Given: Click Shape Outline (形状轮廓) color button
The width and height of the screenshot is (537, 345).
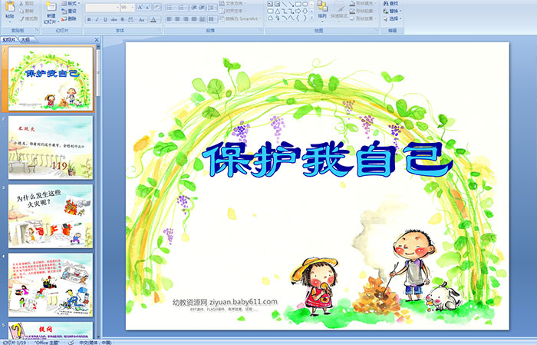Looking at the screenshot, I should tap(362, 11).
